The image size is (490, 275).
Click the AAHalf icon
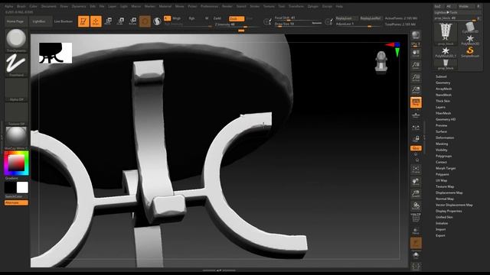(x=416, y=90)
